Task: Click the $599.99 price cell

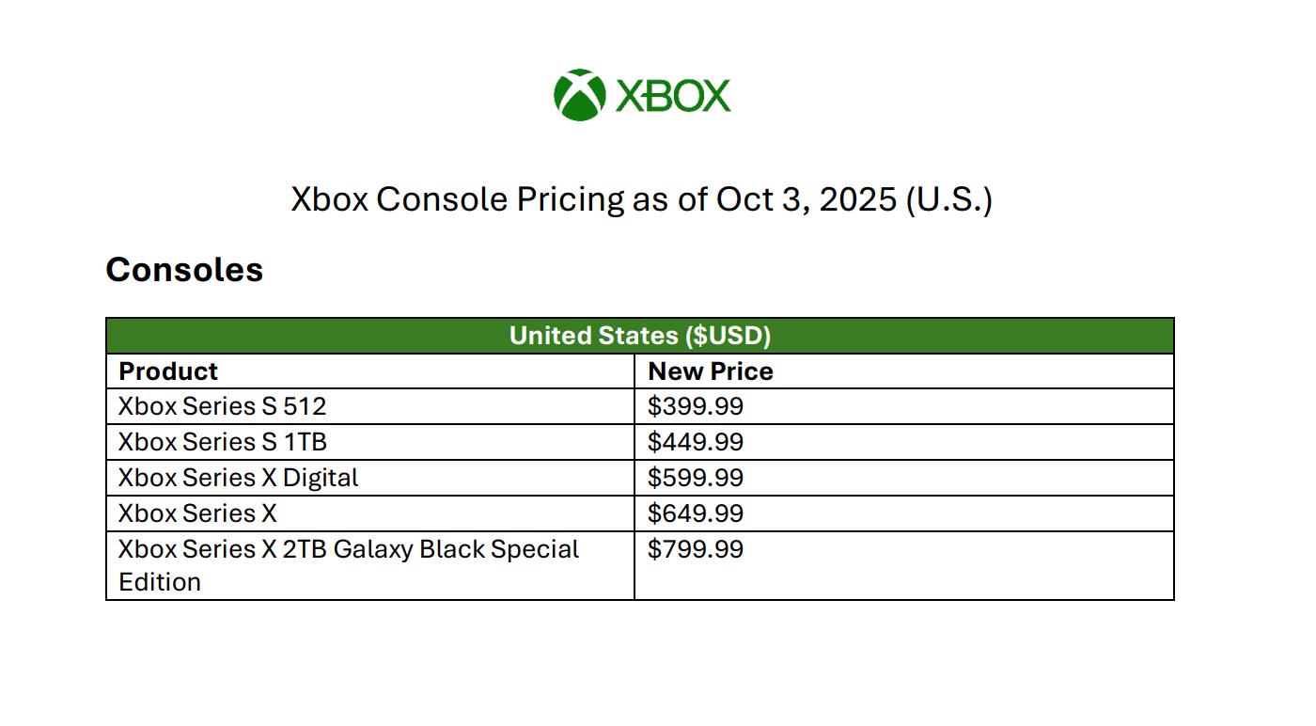Action: 696,478
